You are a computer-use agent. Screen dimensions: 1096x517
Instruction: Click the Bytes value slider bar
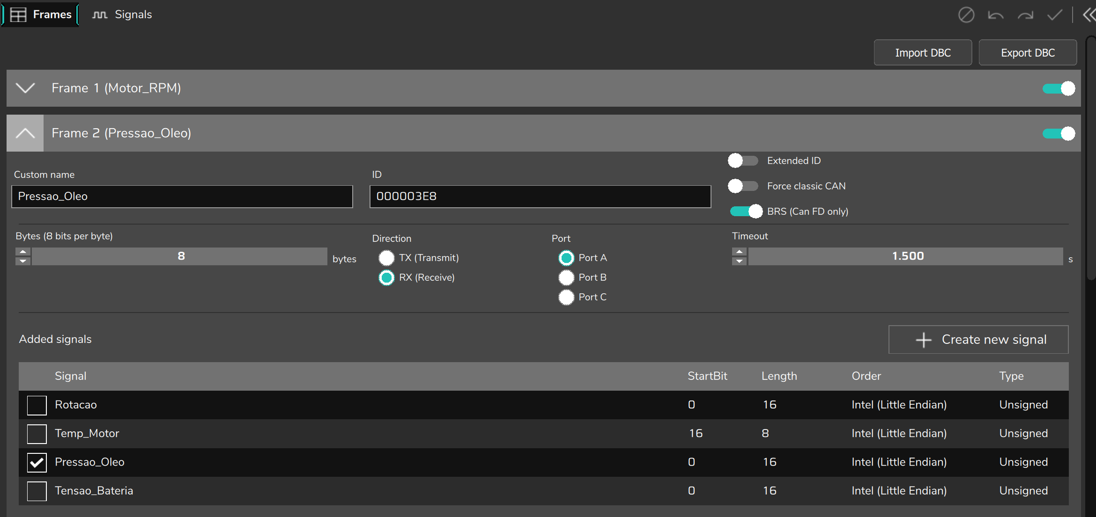pos(180,256)
